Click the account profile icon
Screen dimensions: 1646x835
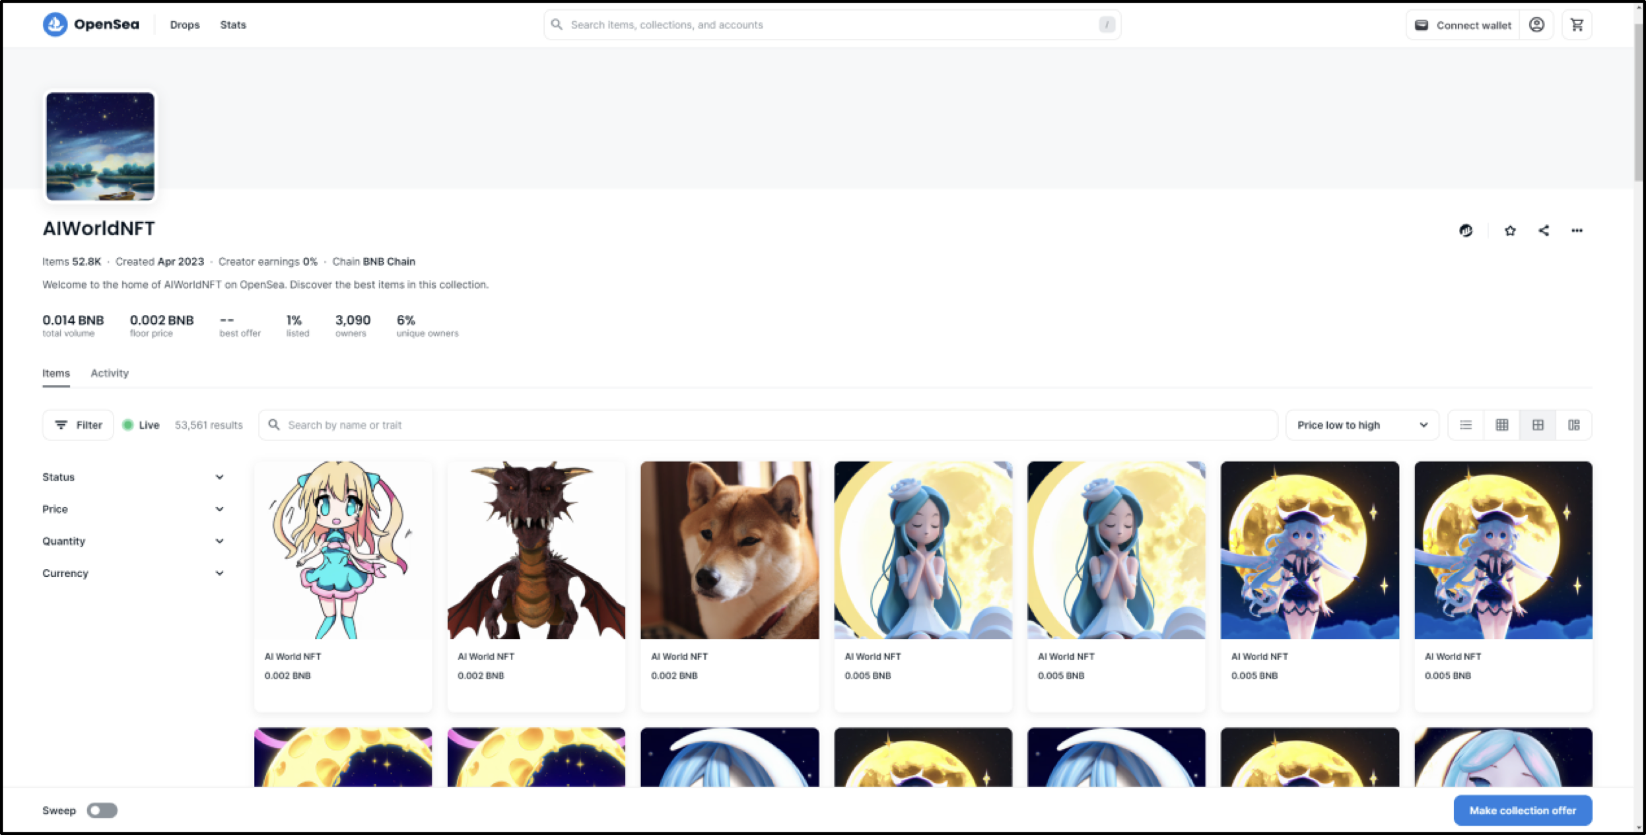coord(1536,25)
